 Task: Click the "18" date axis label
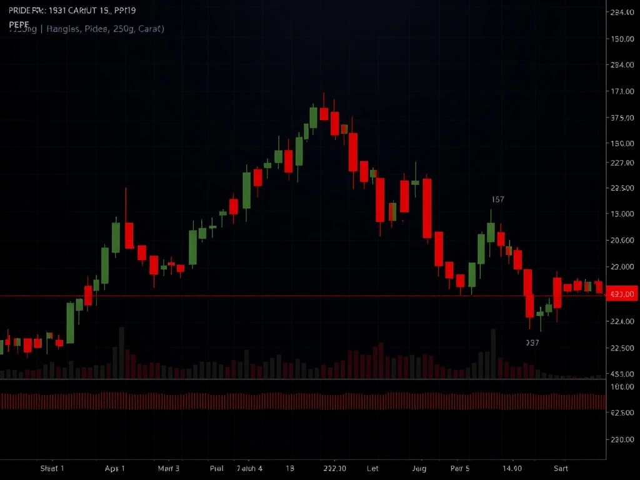[x=290, y=468]
